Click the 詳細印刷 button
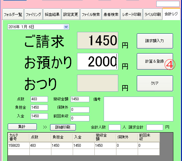 (x=63, y=127)
